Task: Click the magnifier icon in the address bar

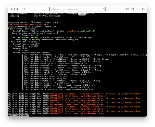Action: click(x=51, y=9)
